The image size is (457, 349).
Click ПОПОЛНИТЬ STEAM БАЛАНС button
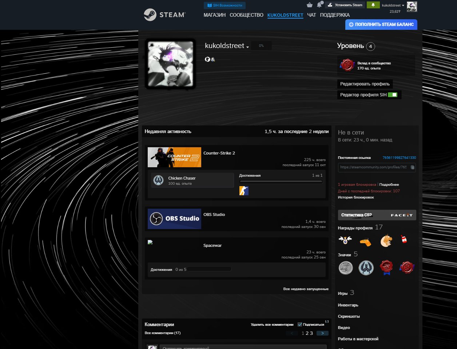click(x=381, y=24)
